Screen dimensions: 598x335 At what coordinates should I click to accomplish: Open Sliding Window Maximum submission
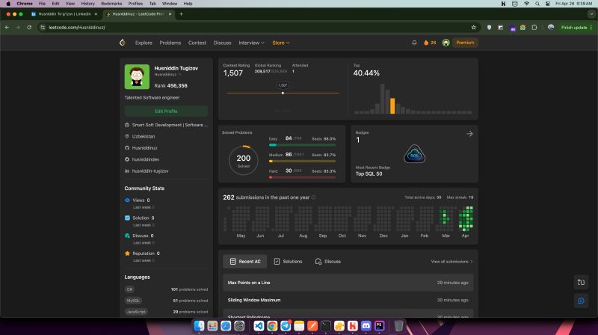point(348,300)
